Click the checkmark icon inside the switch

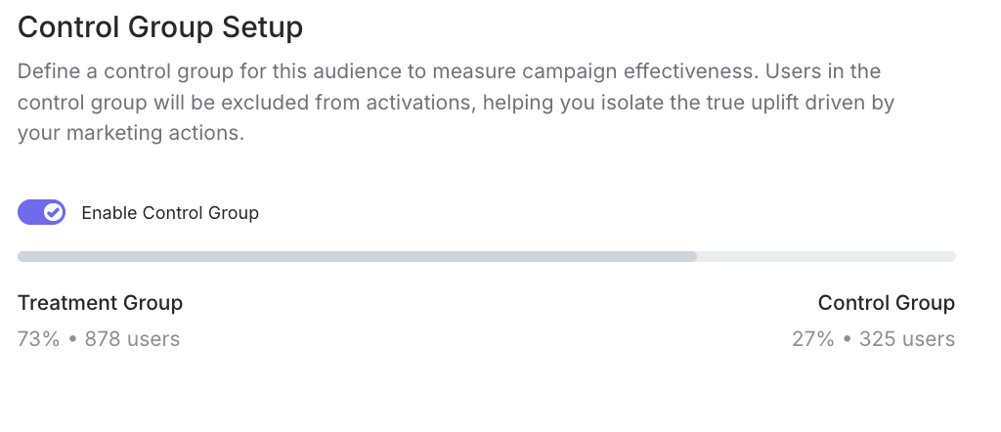tap(54, 212)
